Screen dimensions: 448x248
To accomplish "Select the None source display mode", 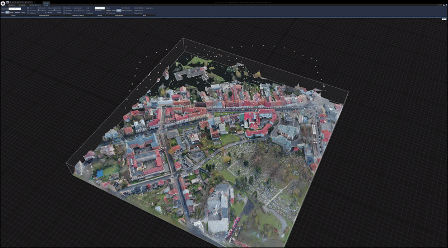I will [3, 12].
